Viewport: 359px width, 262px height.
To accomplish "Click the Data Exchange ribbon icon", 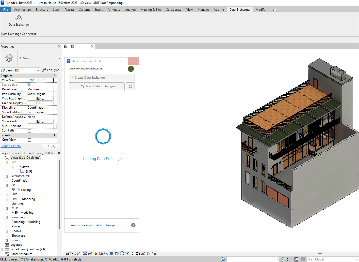I will [x=19, y=18].
